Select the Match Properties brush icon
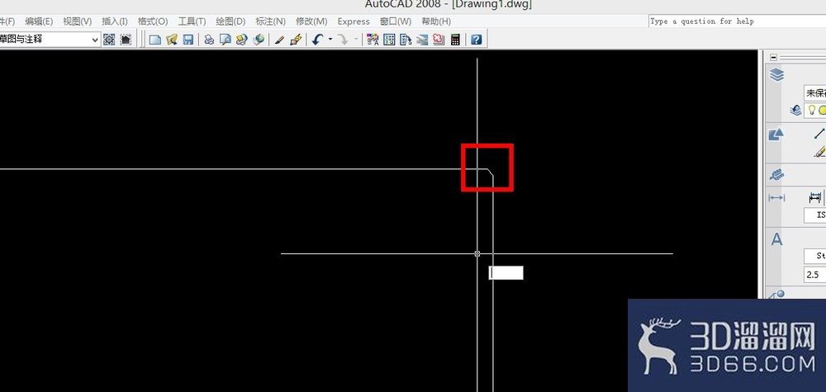Screen dimensions: 826x392 click(279, 40)
